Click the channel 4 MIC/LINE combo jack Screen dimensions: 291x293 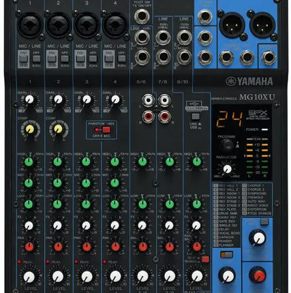click(x=116, y=25)
